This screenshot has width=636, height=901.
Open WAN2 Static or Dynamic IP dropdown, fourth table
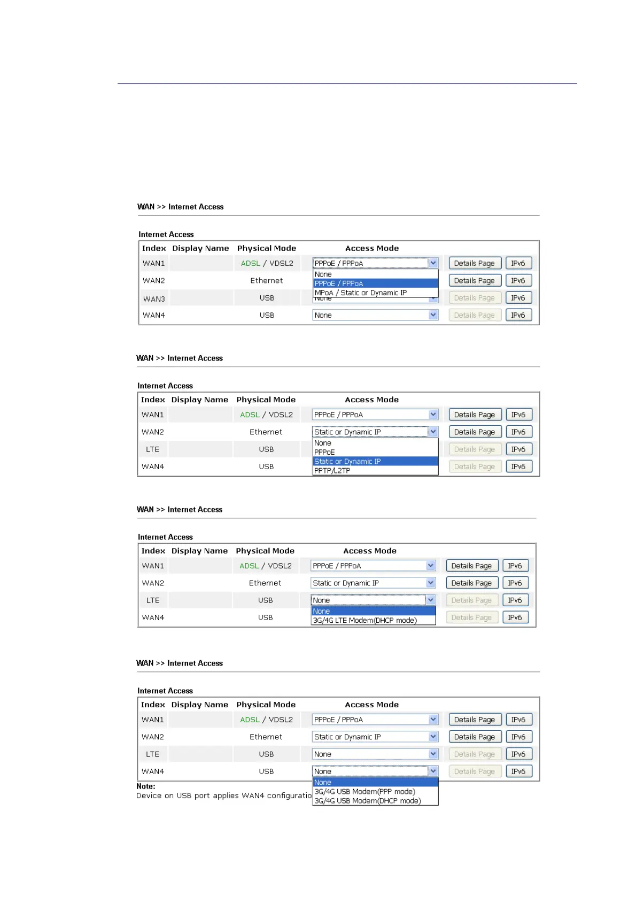[x=375, y=737]
